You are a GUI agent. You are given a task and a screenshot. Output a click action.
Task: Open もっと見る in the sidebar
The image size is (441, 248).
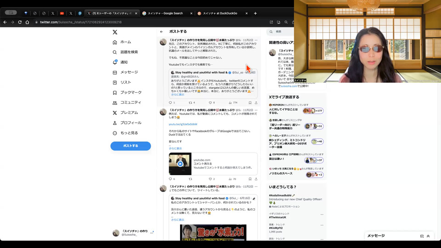pos(125,133)
